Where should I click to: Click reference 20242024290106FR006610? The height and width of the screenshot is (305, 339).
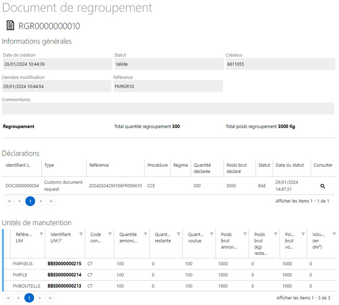116,186
